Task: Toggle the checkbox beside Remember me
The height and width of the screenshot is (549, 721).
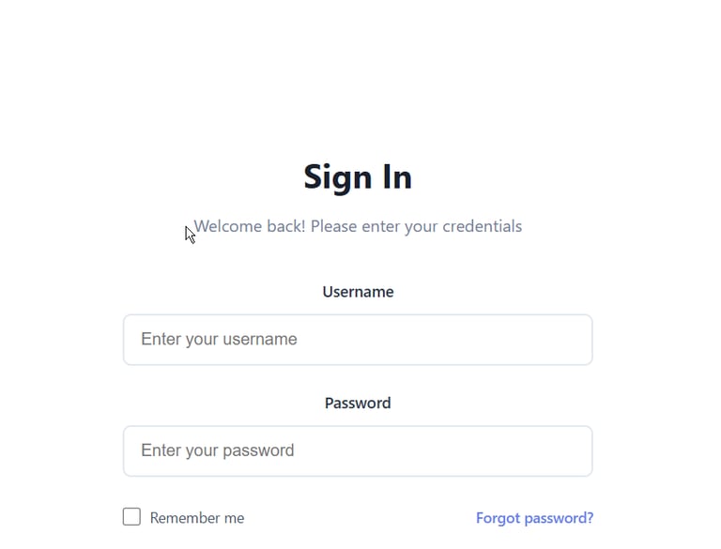Action: click(x=131, y=517)
